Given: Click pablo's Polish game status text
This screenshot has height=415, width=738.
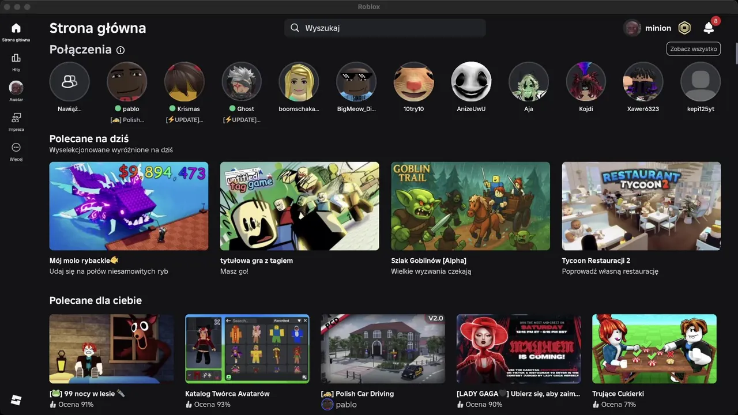Looking at the screenshot, I should click(127, 120).
